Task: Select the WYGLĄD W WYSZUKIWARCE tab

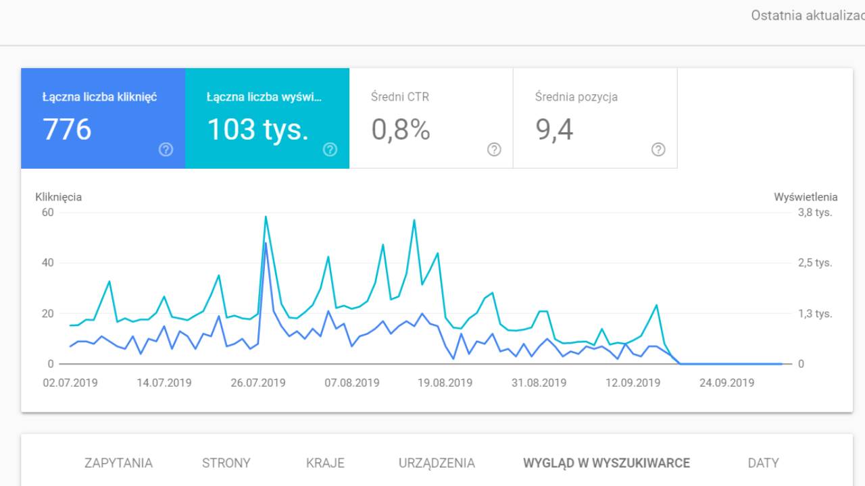Action: click(606, 463)
